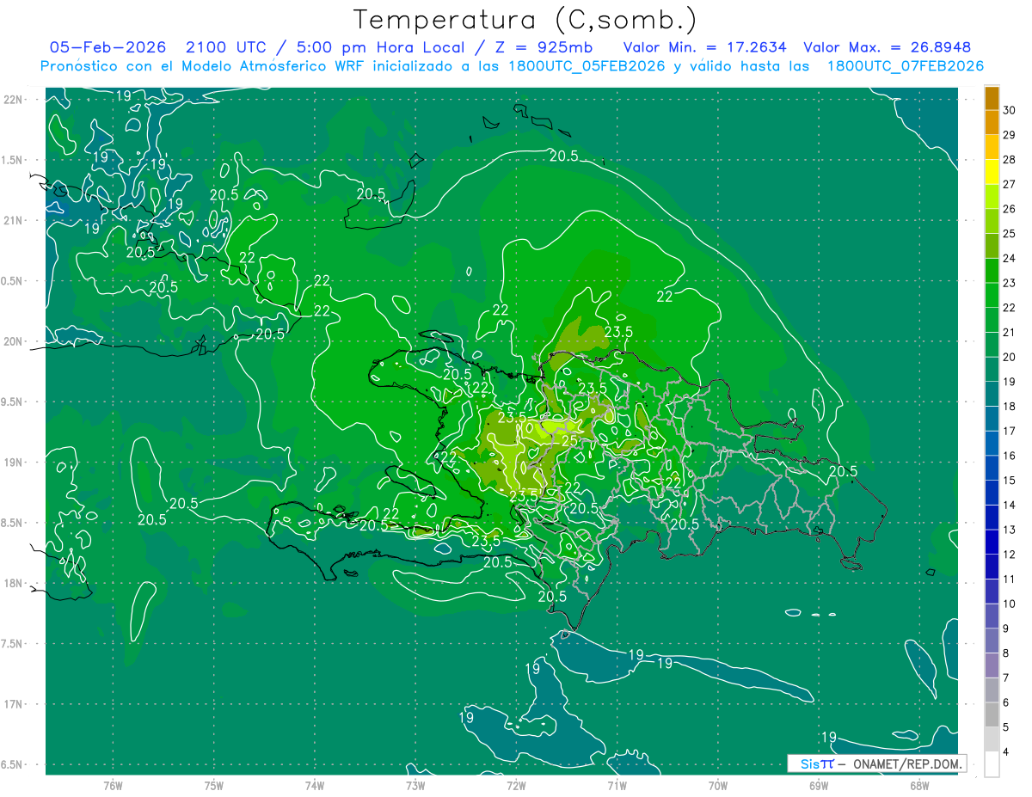Click the "1800UTC_07FEB2026" valid-until time text
Viewport: 1032px width, 797px height.
coord(906,66)
